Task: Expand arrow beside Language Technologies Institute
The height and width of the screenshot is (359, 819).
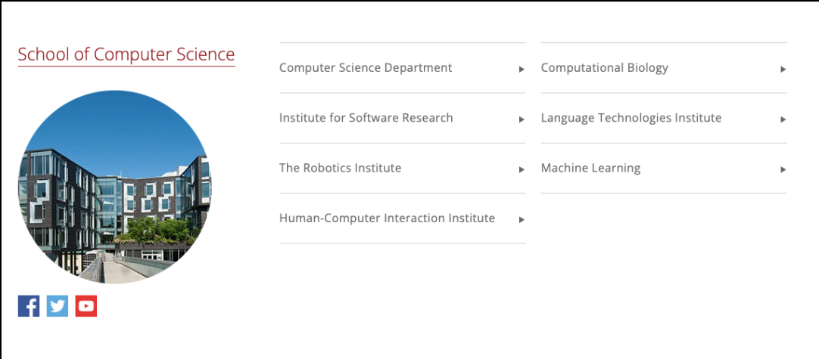Action: point(783,119)
